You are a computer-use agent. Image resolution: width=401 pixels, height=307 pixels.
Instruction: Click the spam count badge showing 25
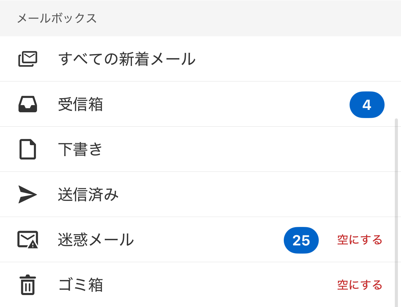pos(301,240)
